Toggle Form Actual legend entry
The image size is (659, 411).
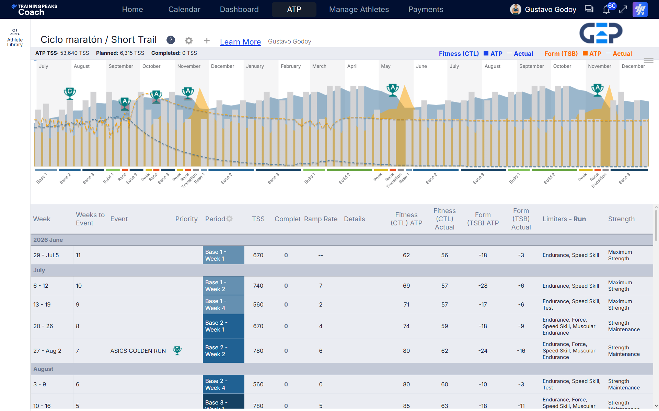(x=619, y=54)
